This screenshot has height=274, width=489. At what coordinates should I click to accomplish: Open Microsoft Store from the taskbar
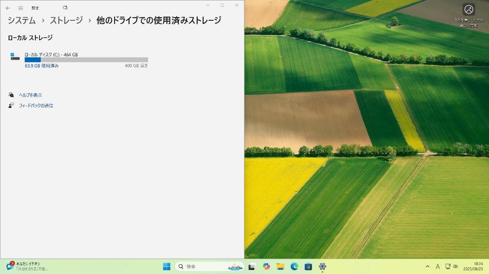310,266
